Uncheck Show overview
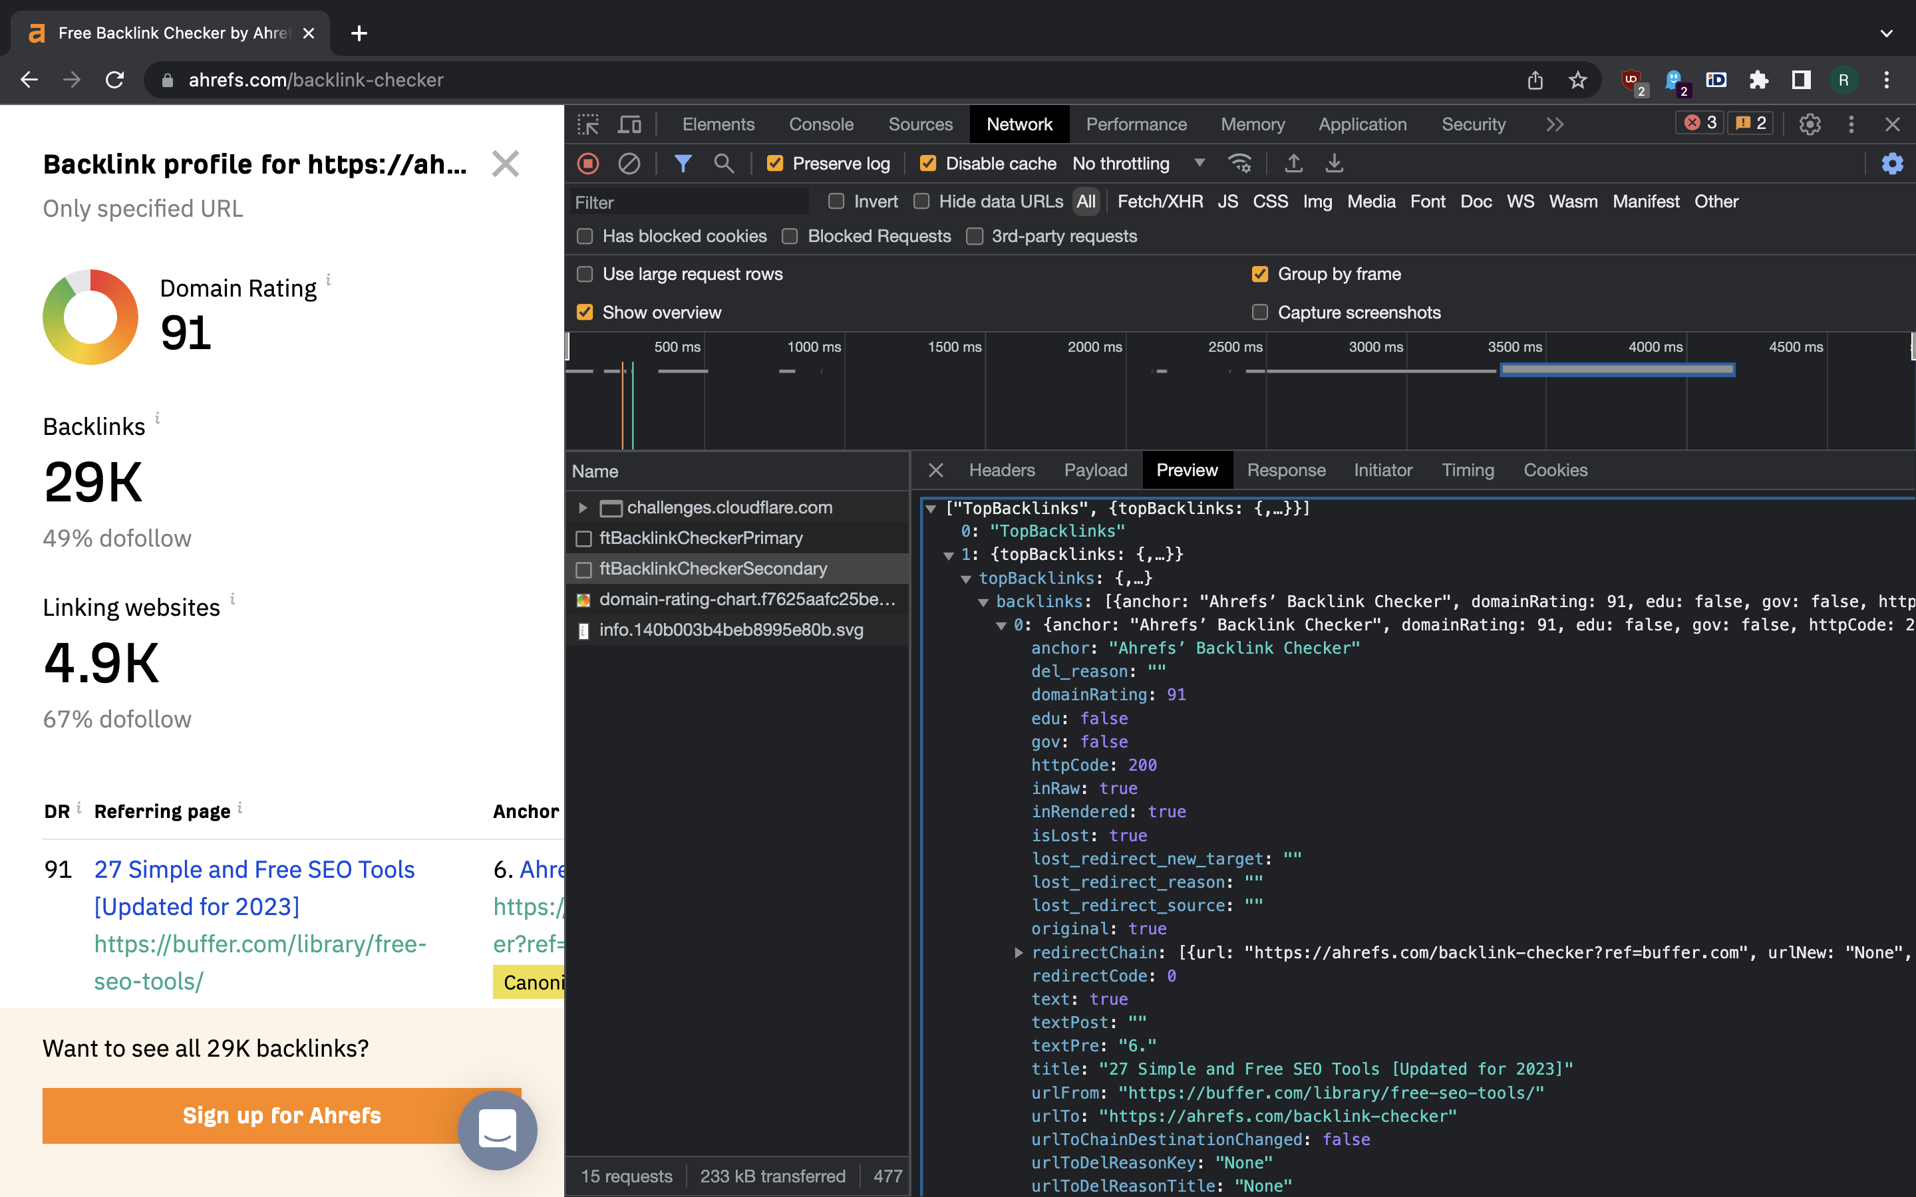The width and height of the screenshot is (1916, 1197). [585, 312]
